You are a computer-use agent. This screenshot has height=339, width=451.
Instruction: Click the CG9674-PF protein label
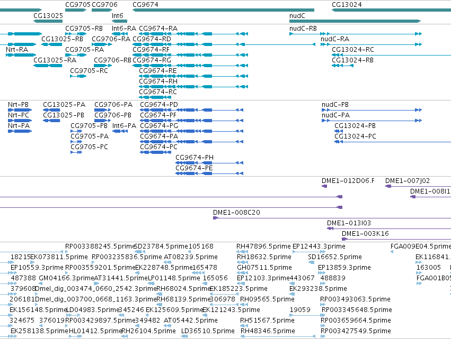(158, 115)
